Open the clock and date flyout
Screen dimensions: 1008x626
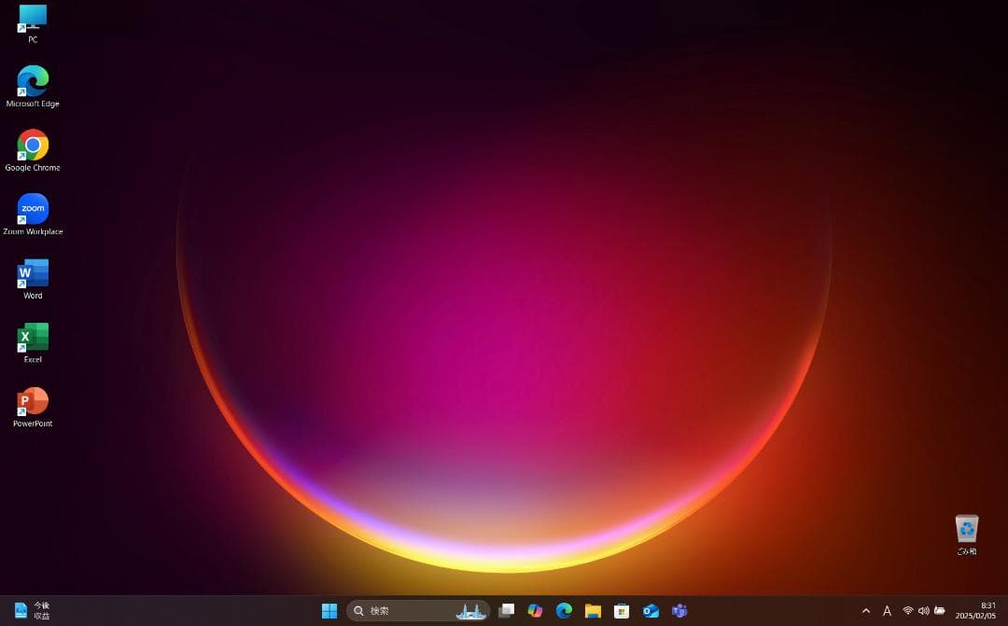[975, 611]
